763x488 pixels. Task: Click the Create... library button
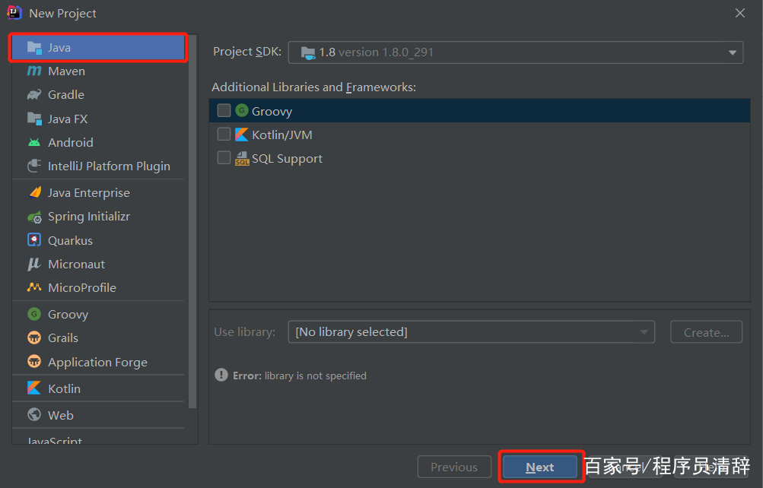(x=706, y=332)
